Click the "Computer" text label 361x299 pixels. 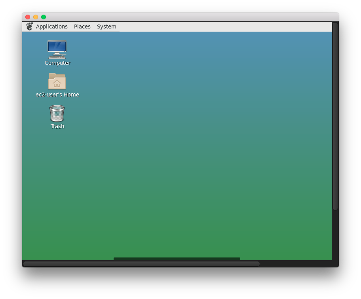pyautogui.click(x=57, y=63)
